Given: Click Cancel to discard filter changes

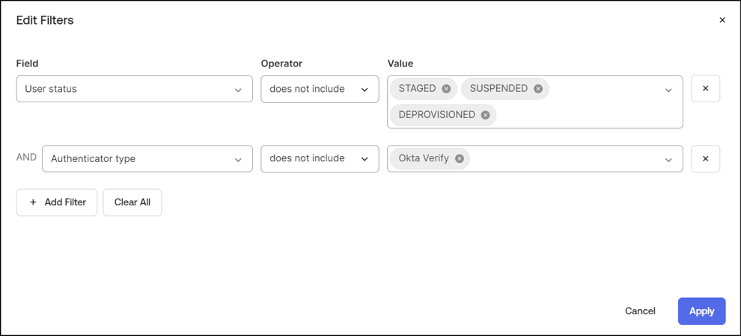Looking at the screenshot, I should coord(640,311).
